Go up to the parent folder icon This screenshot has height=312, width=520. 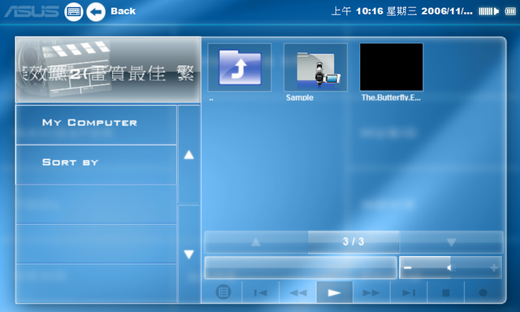coord(240,67)
